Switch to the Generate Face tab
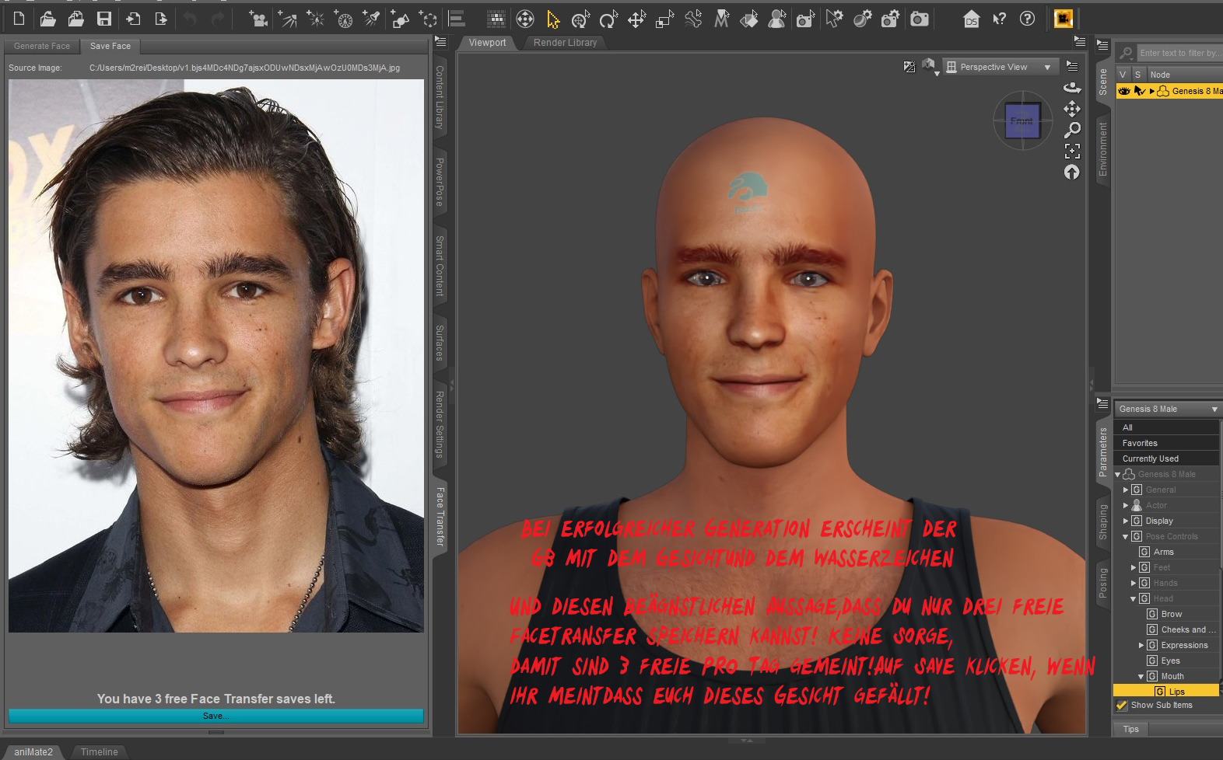1223x760 pixels. (x=42, y=46)
